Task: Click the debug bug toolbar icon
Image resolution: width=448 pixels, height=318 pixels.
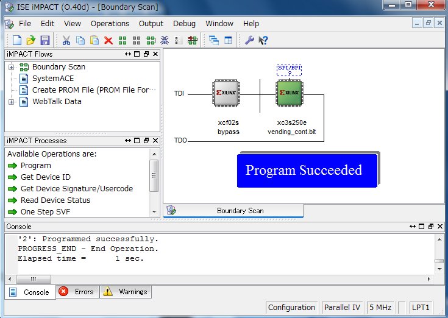Action: click(x=165, y=40)
